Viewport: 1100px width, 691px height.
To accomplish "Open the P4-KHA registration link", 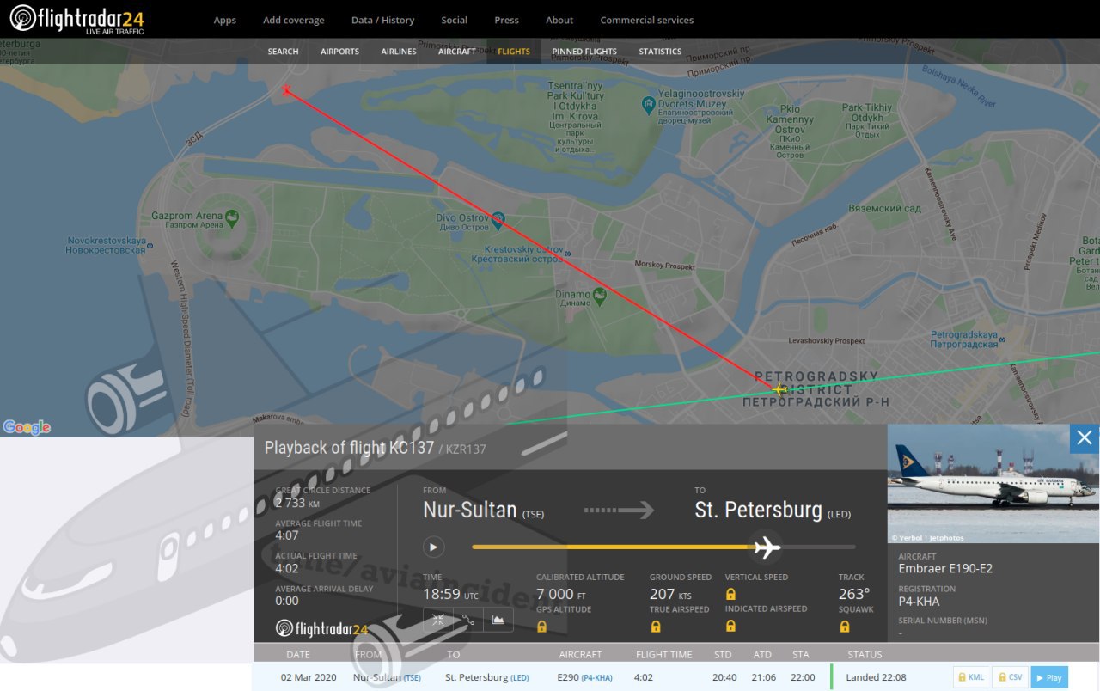I will click(597, 677).
